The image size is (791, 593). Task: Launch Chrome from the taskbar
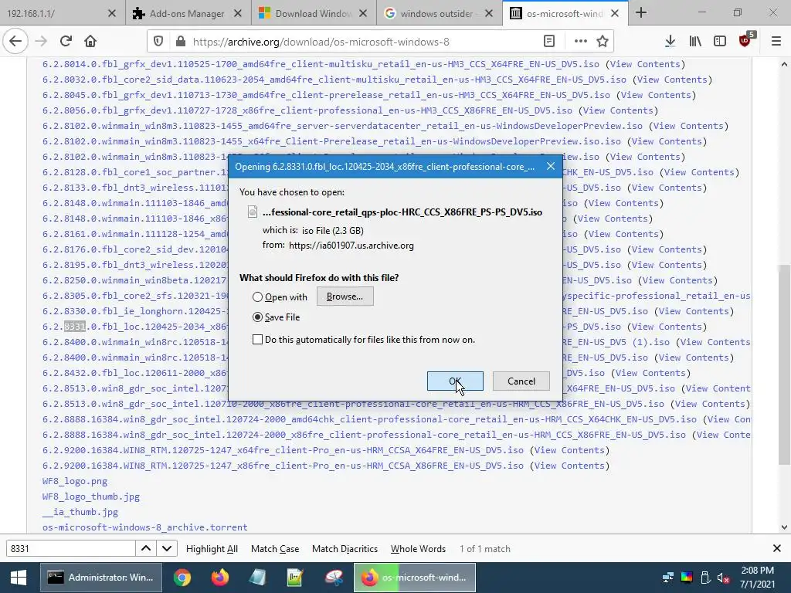[182, 578]
